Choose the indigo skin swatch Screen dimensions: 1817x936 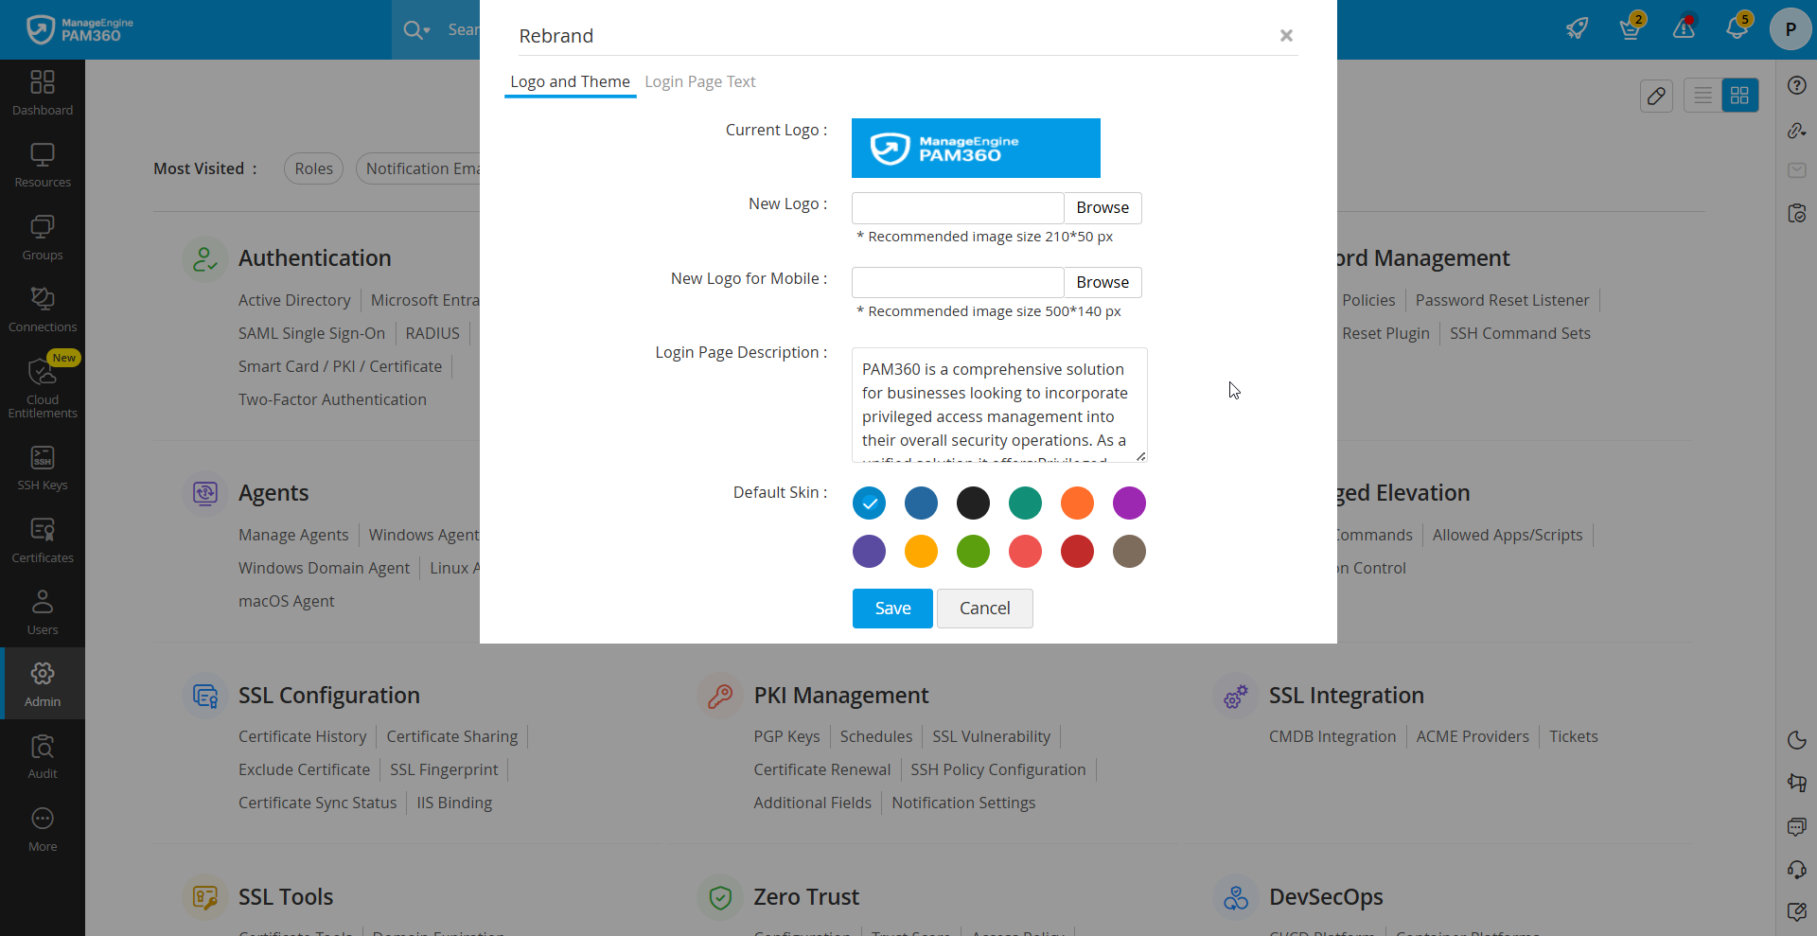869,552
